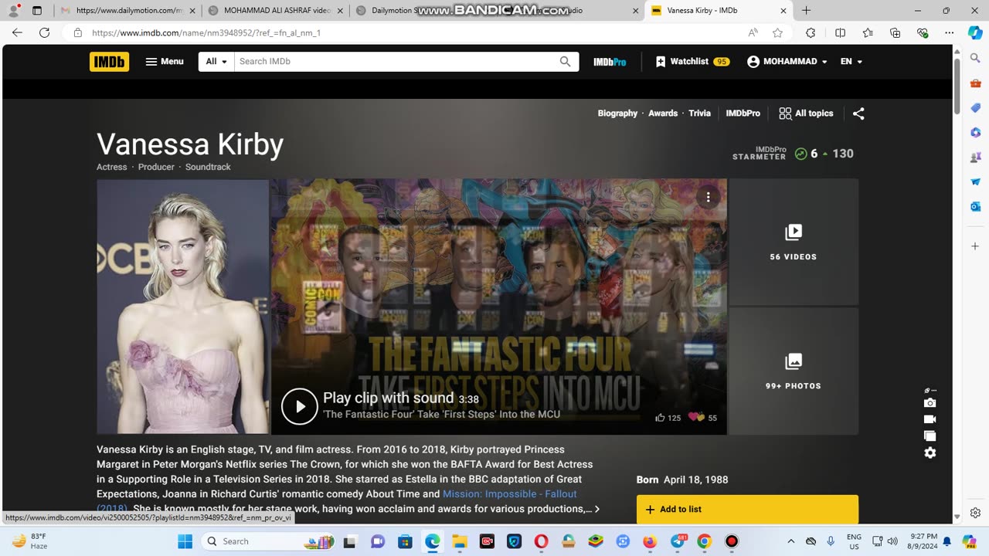Open a new browser tab
This screenshot has width=989, height=556.
coord(806,11)
